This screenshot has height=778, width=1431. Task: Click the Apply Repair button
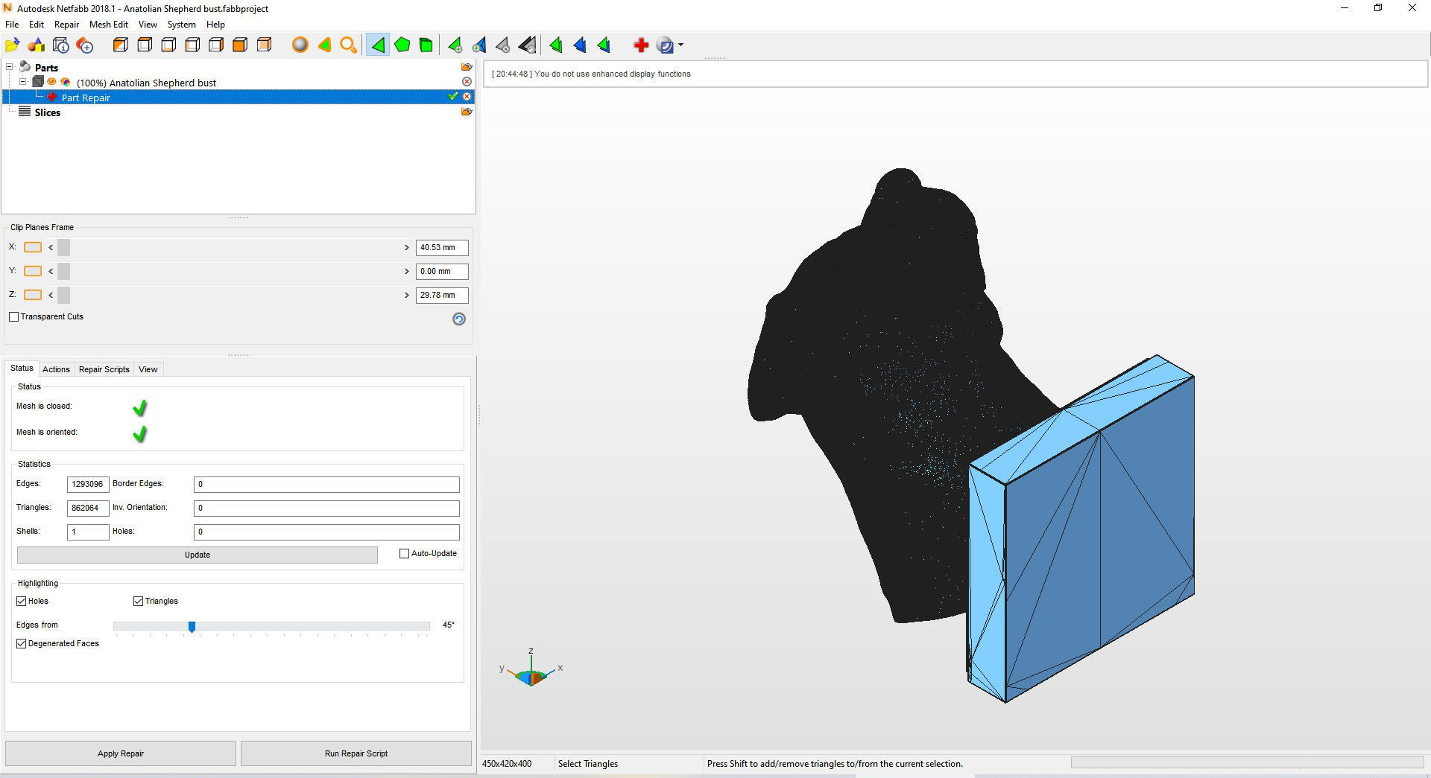coord(121,753)
